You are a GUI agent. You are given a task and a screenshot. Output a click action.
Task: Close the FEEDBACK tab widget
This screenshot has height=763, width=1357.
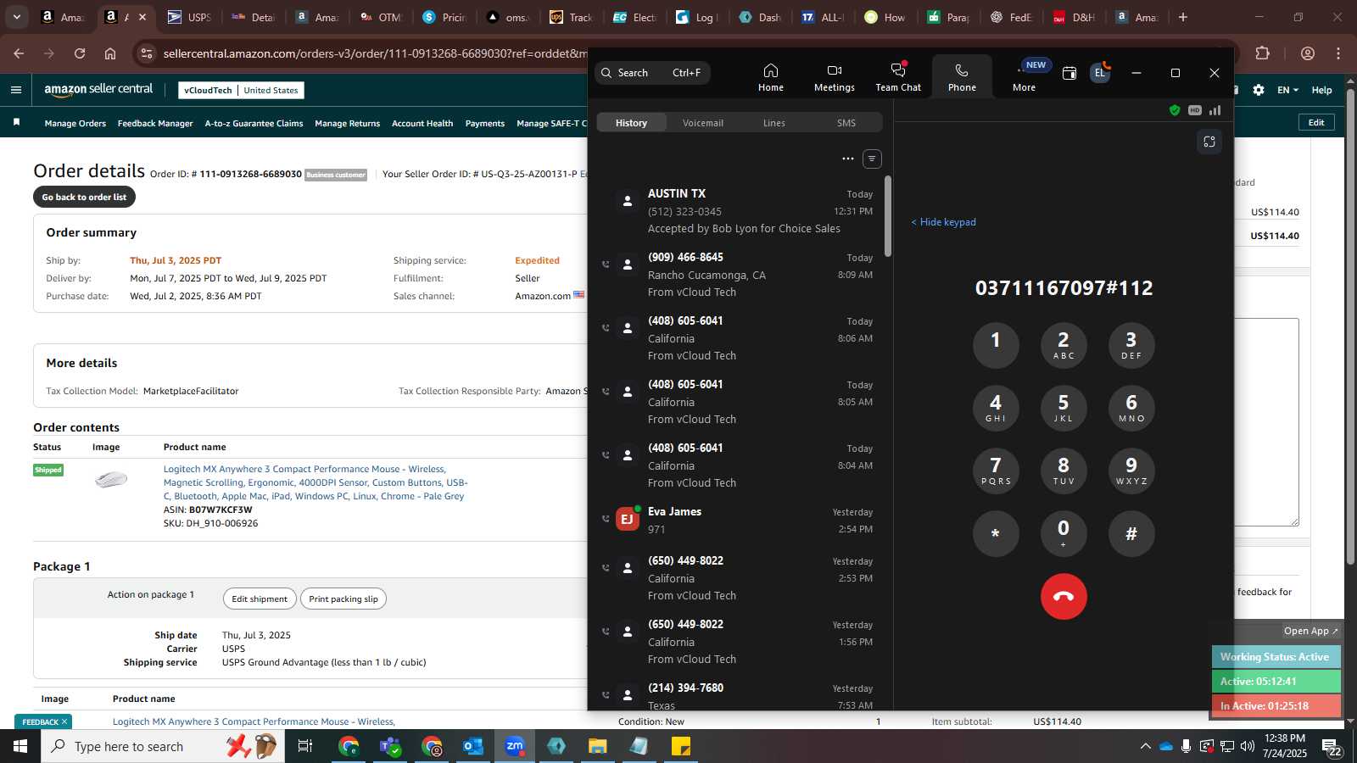(x=64, y=722)
